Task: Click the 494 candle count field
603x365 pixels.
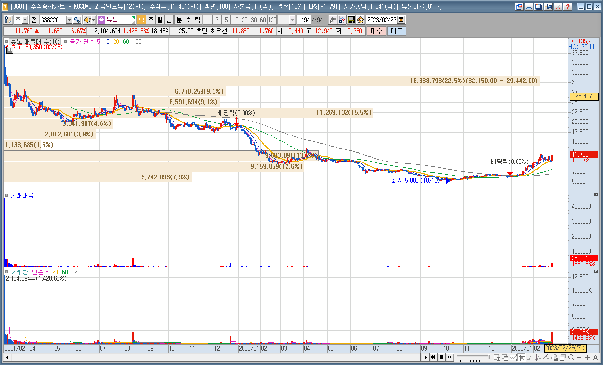Action: click(x=304, y=20)
